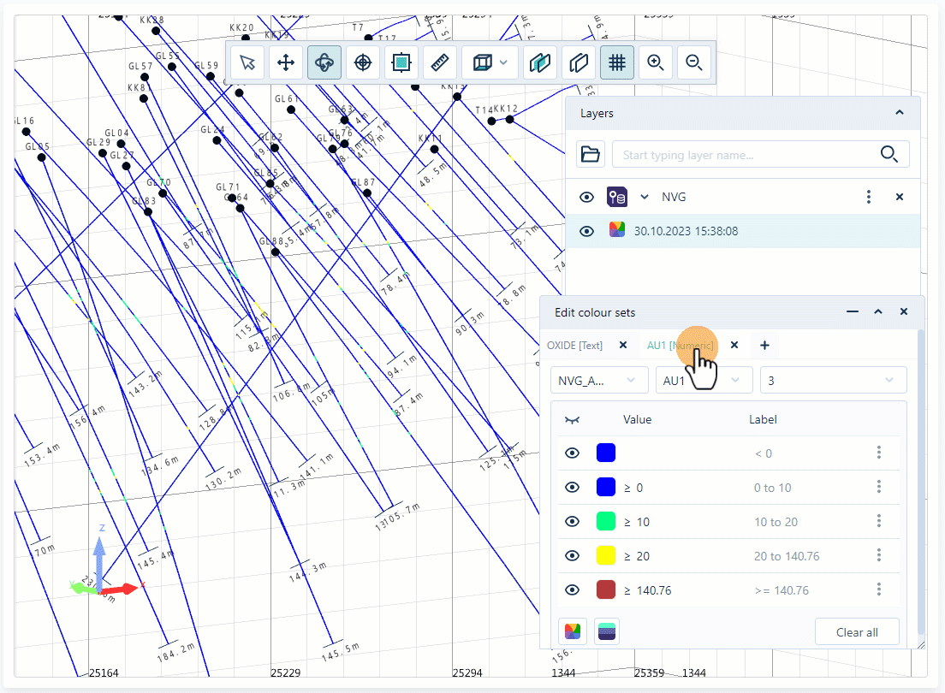Activate the clipping box tool

click(401, 62)
